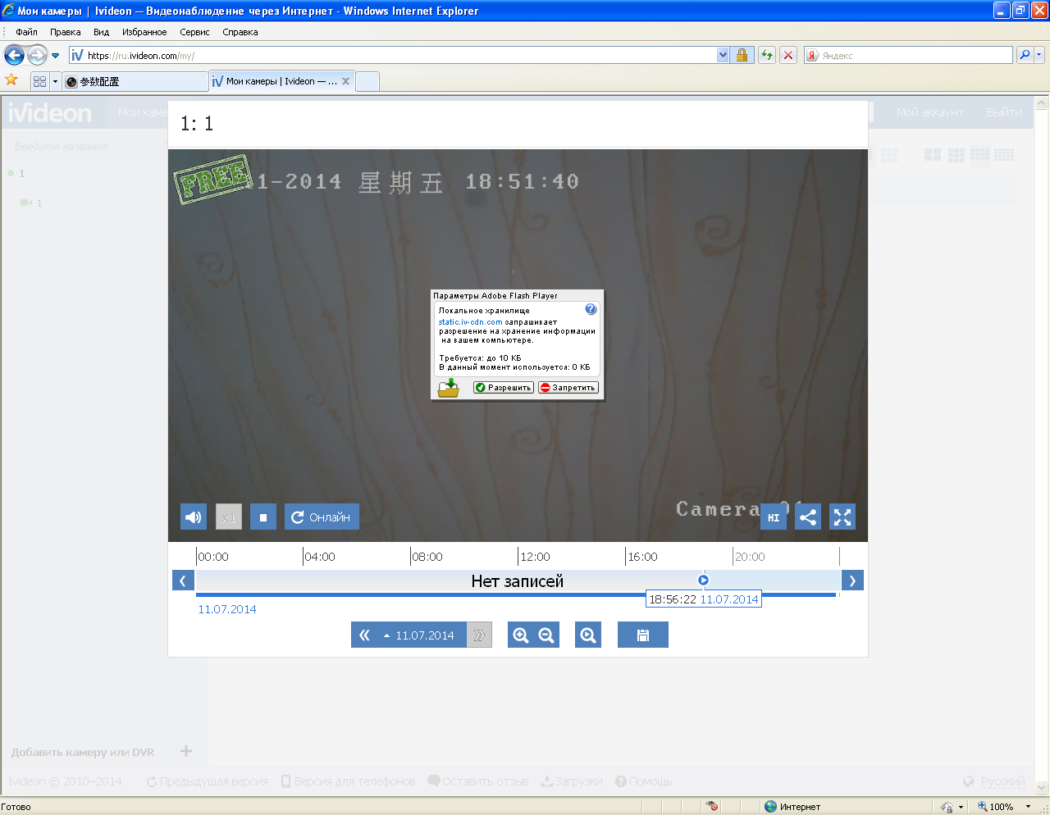Screen dimensions: 1050x815
Task: Open the Вид menu
Action: 101,32
